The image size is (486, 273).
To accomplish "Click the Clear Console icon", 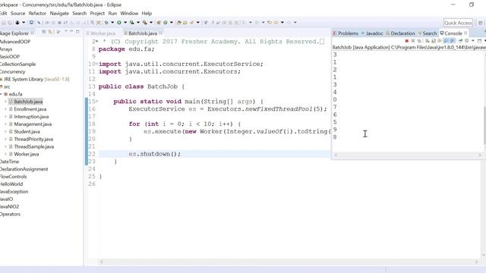I will [x=427, y=41].
